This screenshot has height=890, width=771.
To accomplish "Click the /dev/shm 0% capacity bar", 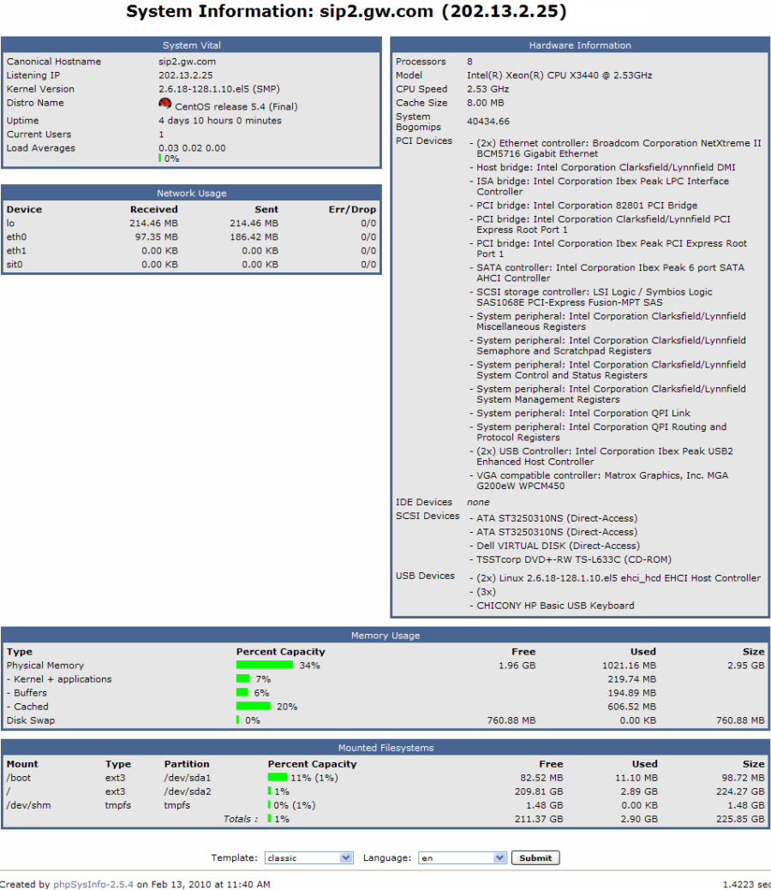I will coord(271,805).
